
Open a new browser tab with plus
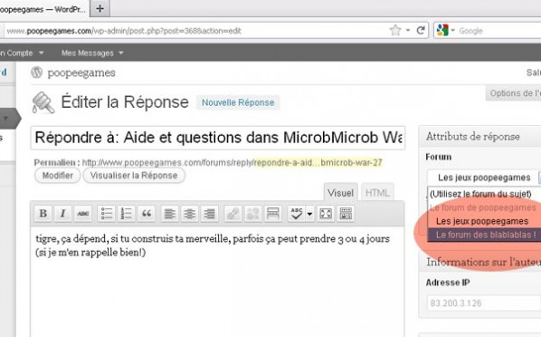(x=100, y=8)
